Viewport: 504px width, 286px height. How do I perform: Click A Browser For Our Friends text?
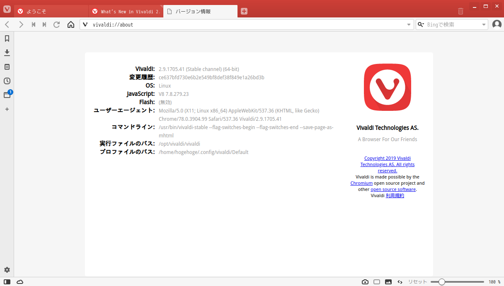[x=388, y=139]
